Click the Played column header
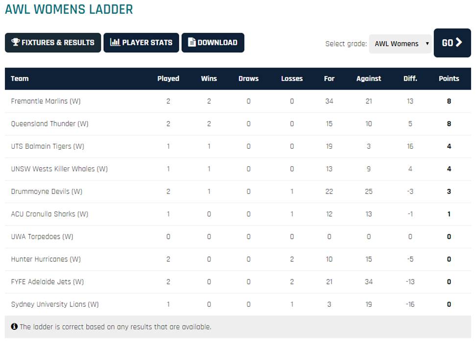 tap(168, 79)
